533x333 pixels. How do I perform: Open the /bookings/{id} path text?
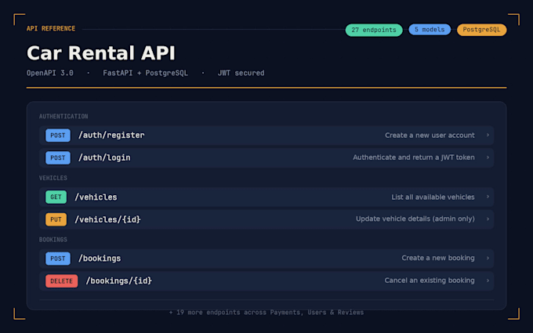point(119,281)
